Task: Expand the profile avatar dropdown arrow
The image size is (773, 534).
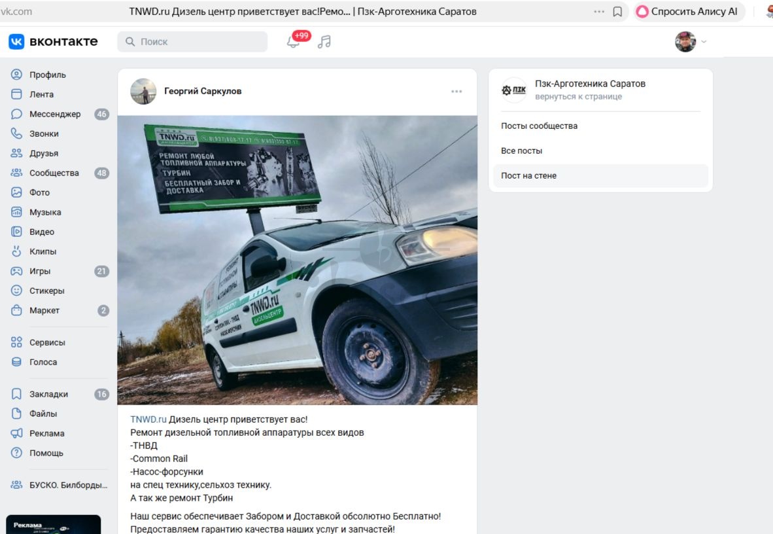Action: pos(704,41)
